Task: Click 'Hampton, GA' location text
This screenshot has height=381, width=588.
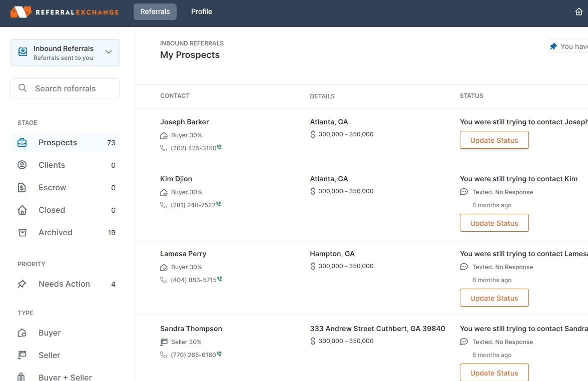Action: 332,254
